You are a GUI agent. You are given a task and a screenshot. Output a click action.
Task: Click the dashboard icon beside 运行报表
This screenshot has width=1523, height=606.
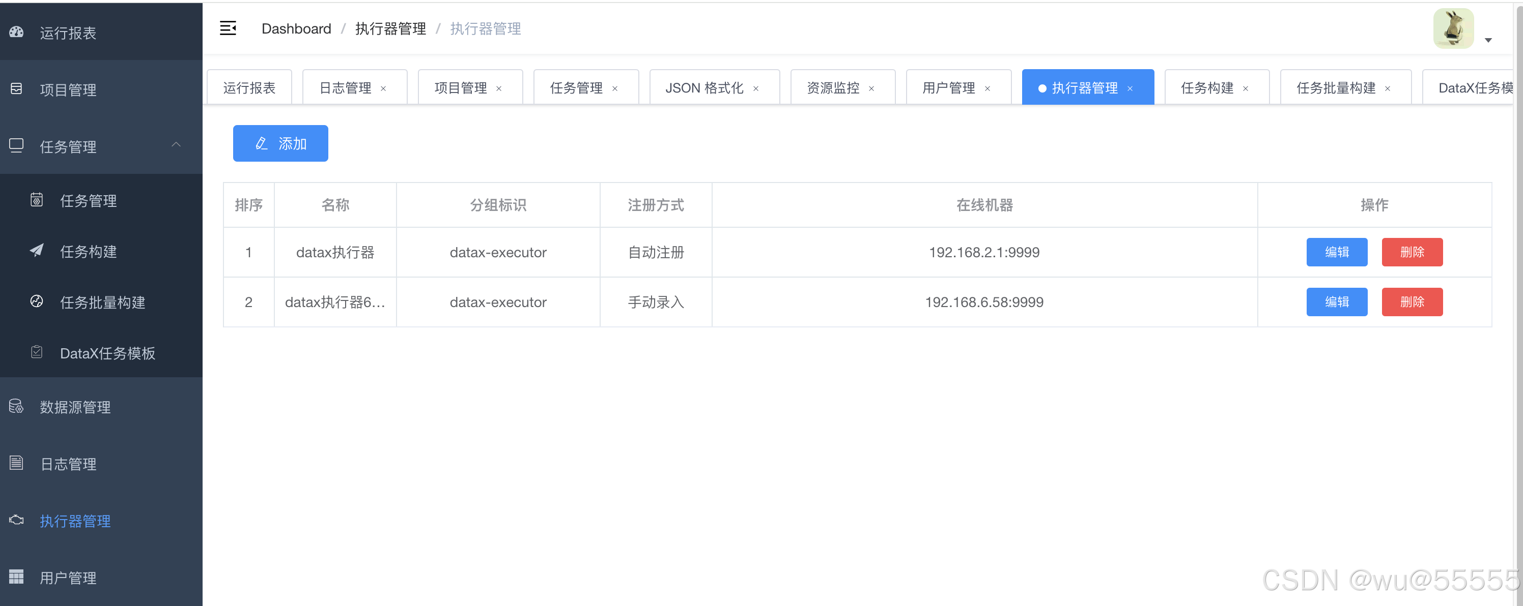click(x=17, y=33)
